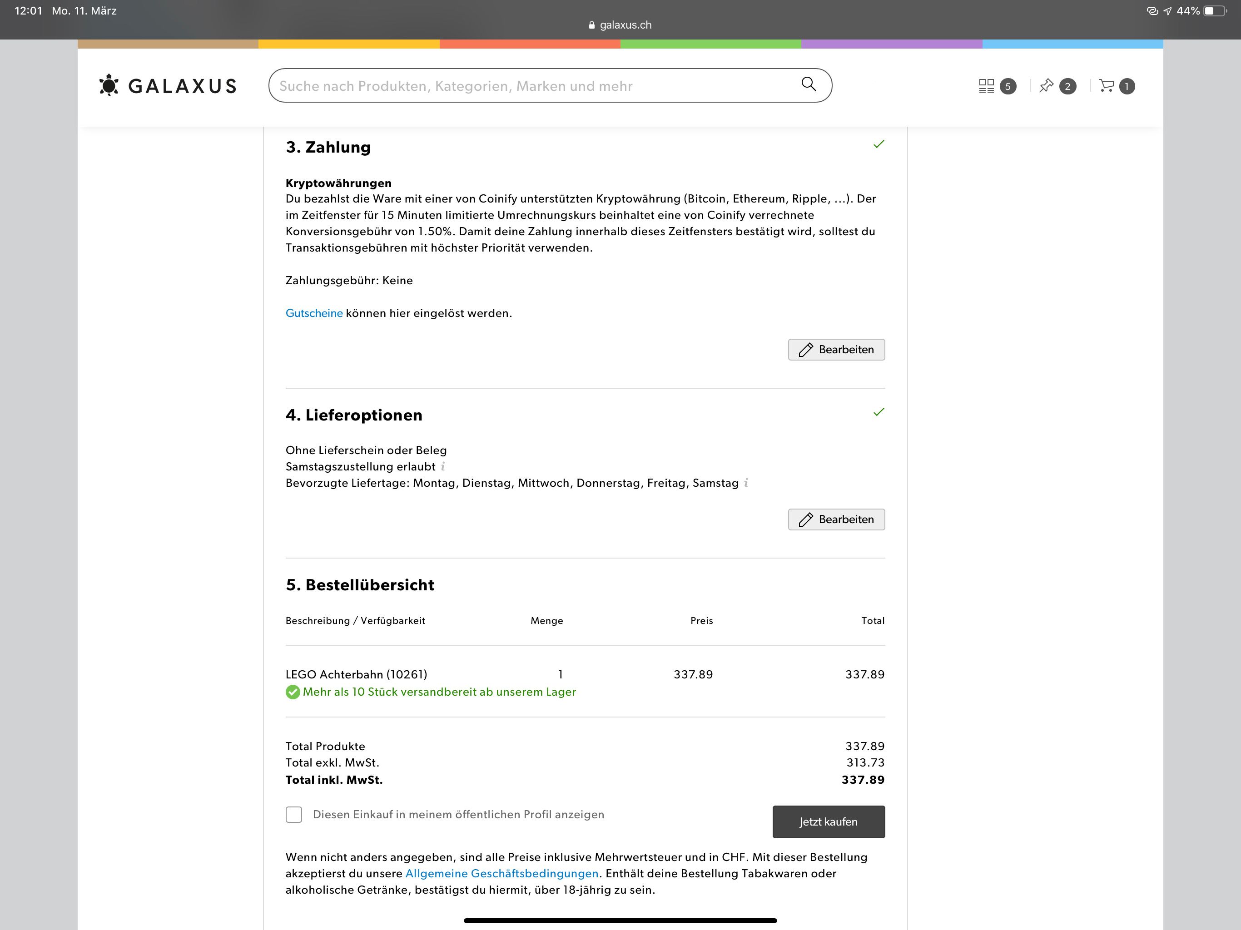This screenshot has height=930, width=1241.
Task: Click the Menge column header
Action: click(547, 620)
